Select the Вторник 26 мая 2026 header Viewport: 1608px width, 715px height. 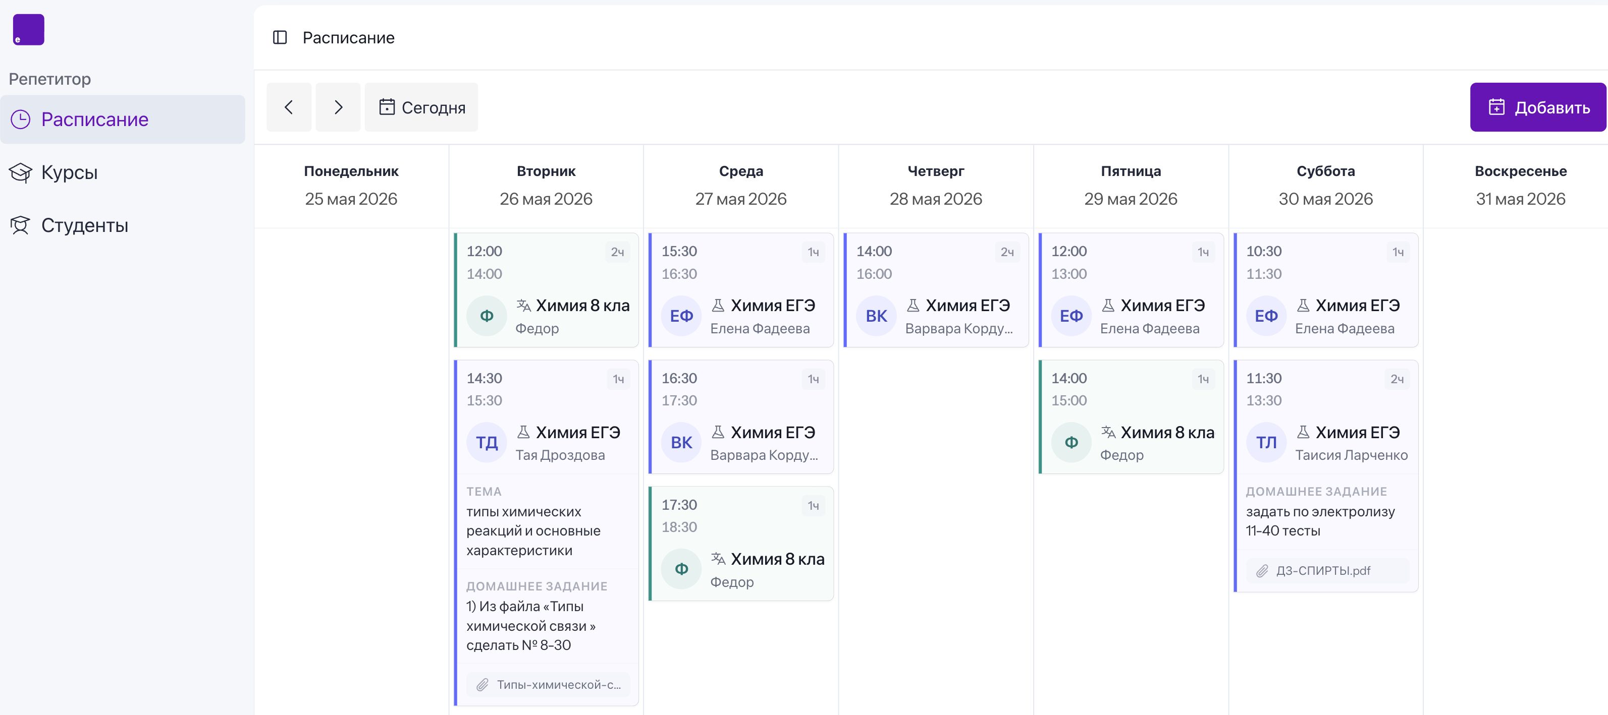[546, 186]
